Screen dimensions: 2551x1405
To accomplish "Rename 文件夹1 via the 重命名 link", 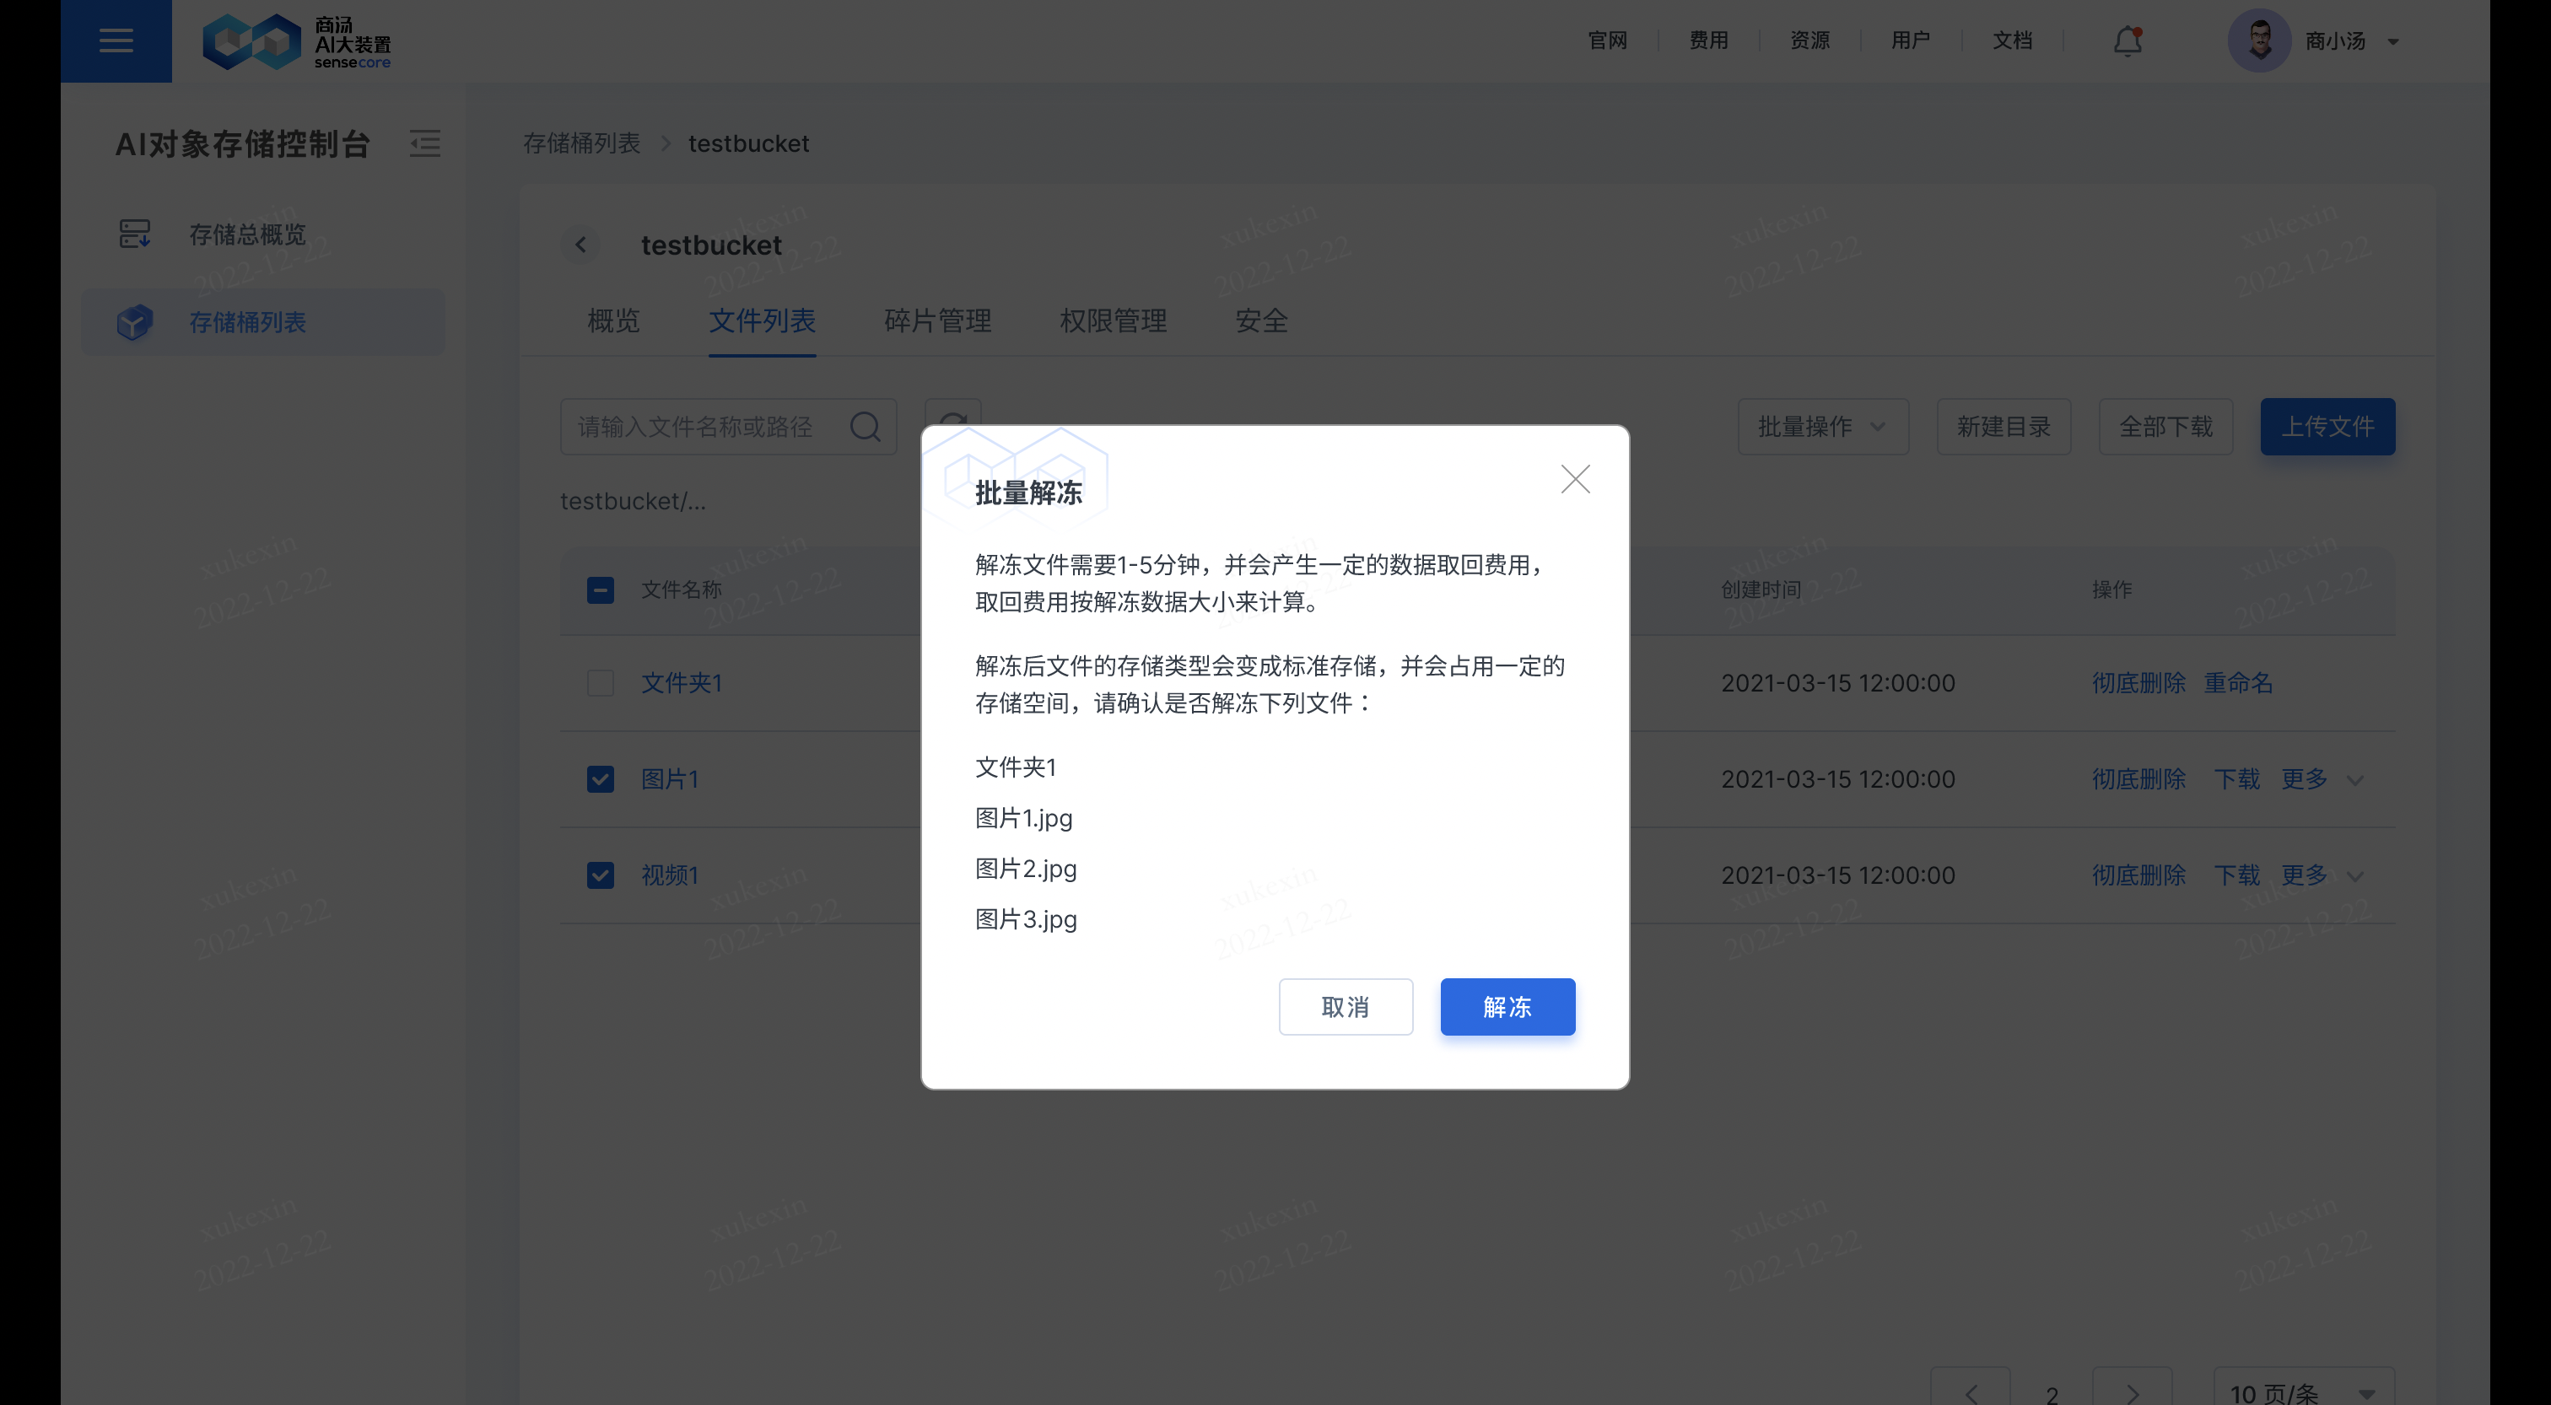I will coord(2239,683).
